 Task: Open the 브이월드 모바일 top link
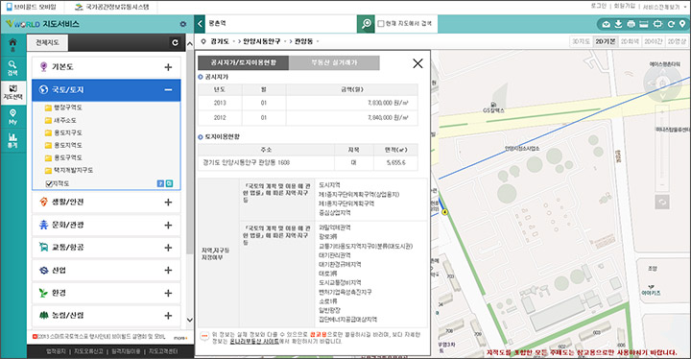[32, 7]
